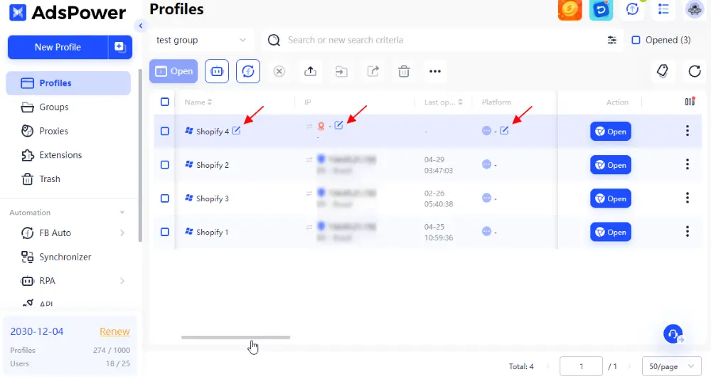Click the blue notification app icon
The image size is (711, 377).
(601, 9)
